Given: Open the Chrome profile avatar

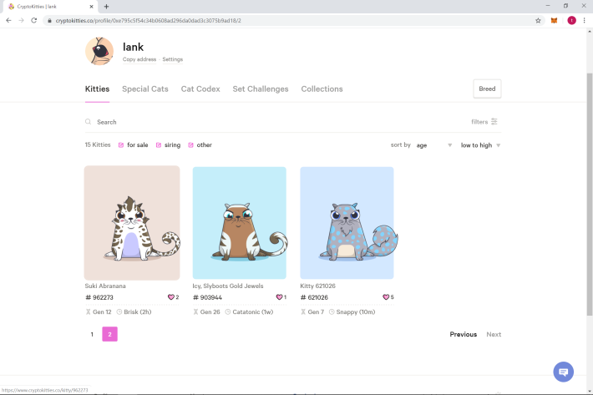Looking at the screenshot, I should pos(571,20).
